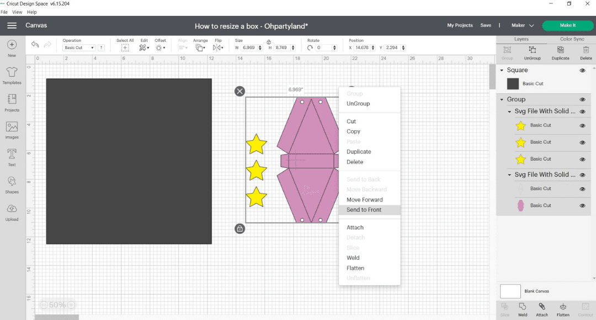Image resolution: width=596 pixels, height=320 pixels.
Task: Open the File menu
Action: tap(4, 12)
